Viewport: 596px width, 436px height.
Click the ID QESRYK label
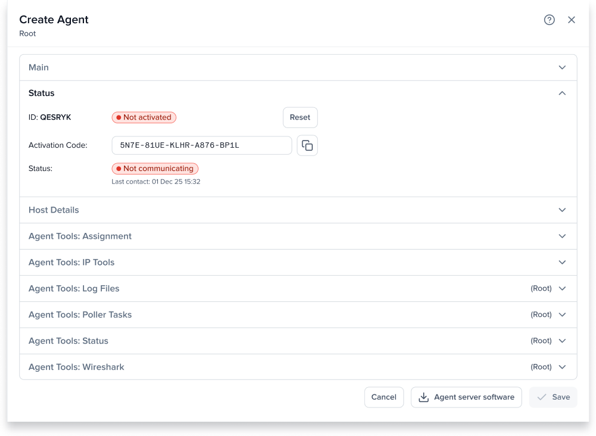(x=50, y=117)
